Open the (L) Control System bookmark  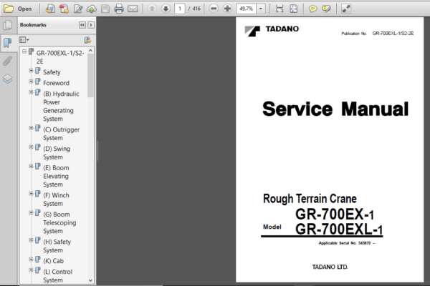pos(58,276)
